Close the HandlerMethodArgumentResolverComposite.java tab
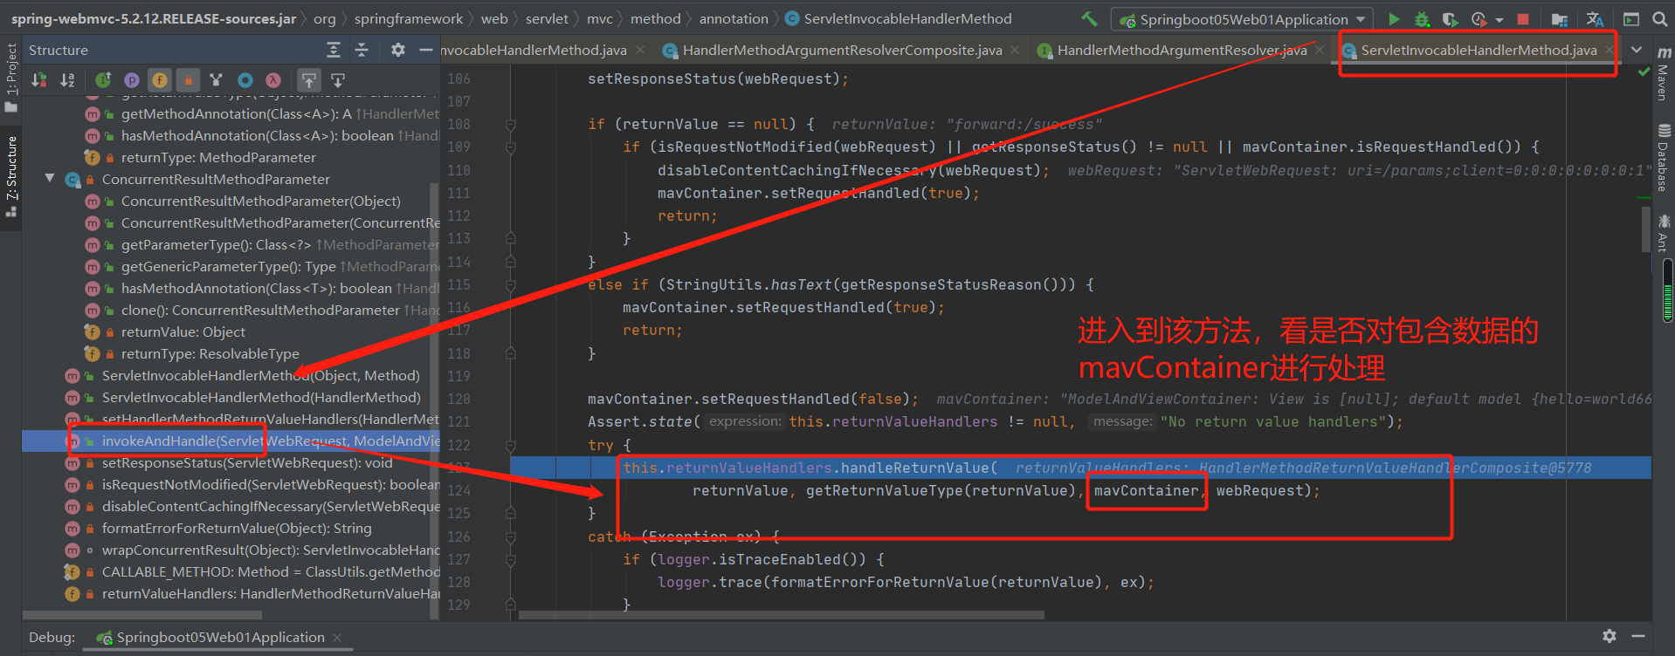Viewport: 1675px width, 656px height. point(1015,51)
